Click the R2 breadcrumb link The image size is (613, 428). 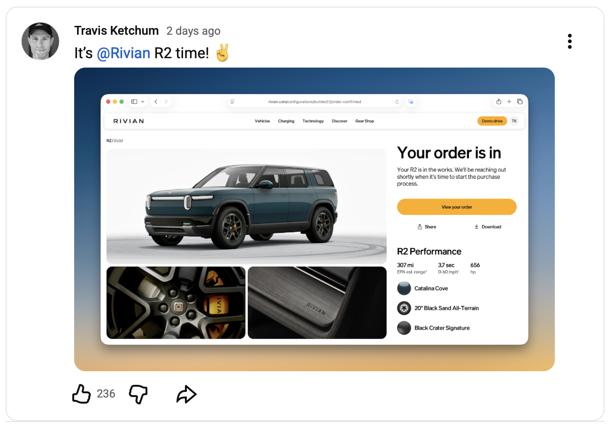click(109, 141)
